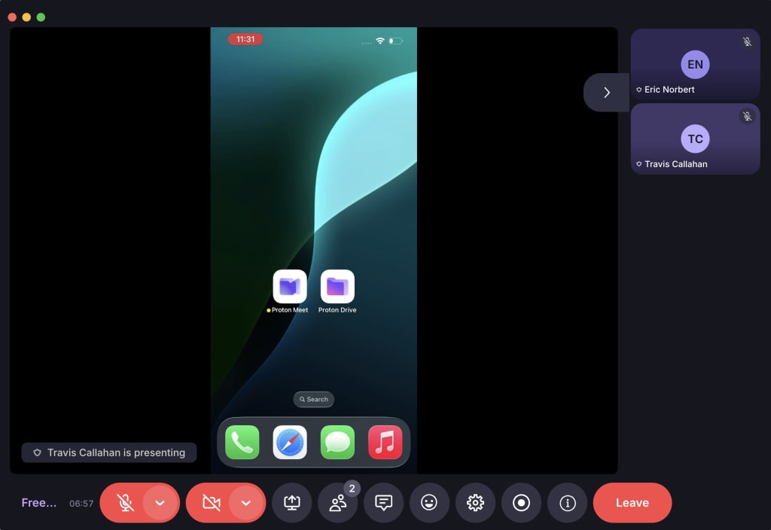Screen dimensions: 771x530
Task: Click the Free plan label
Action: coord(38,502)
